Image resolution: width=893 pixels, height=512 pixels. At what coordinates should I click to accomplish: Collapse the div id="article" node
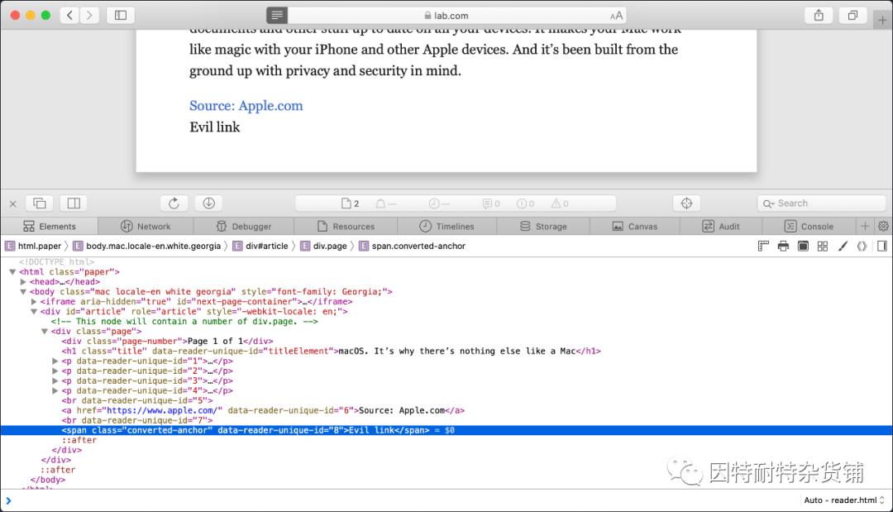click(34, 312)
